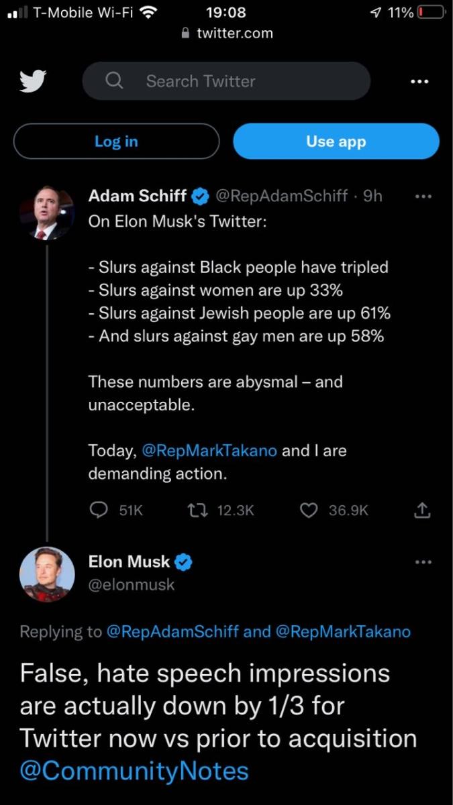Tap the verified badge next to Elon Musk
The width and height of the screenshot is (453, 805).
[184, 562]
